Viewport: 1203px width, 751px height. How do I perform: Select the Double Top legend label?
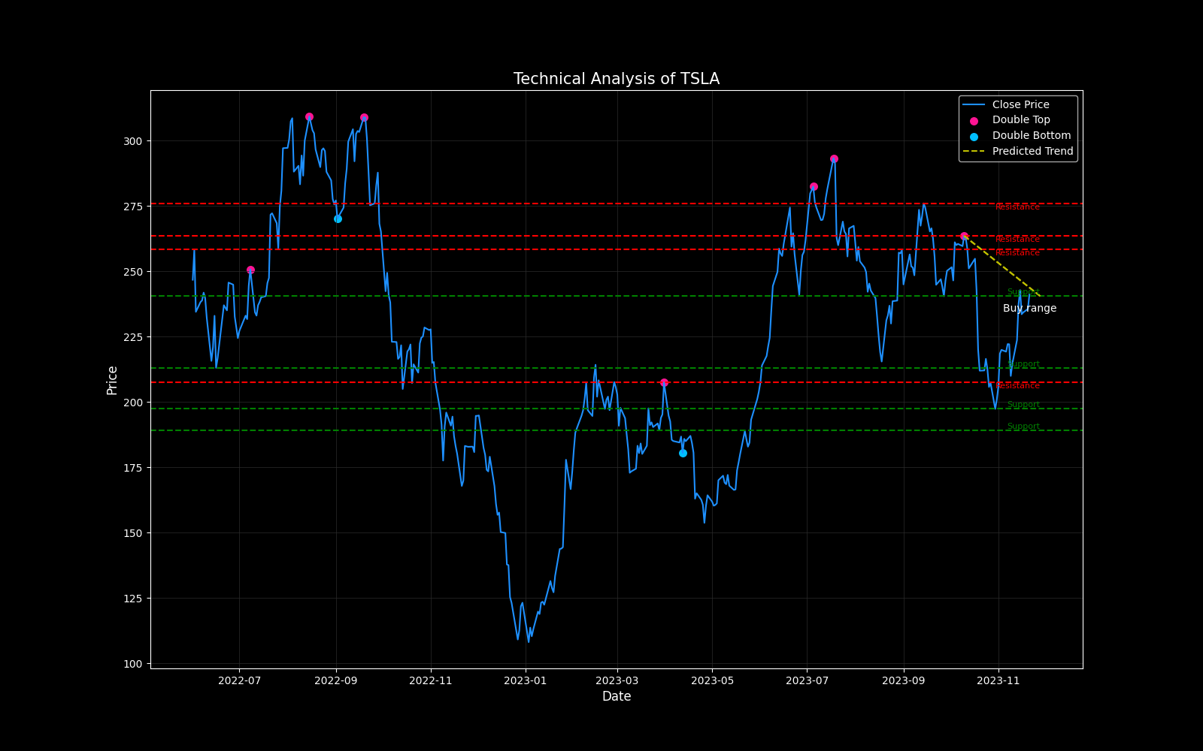pos(1021,120)
